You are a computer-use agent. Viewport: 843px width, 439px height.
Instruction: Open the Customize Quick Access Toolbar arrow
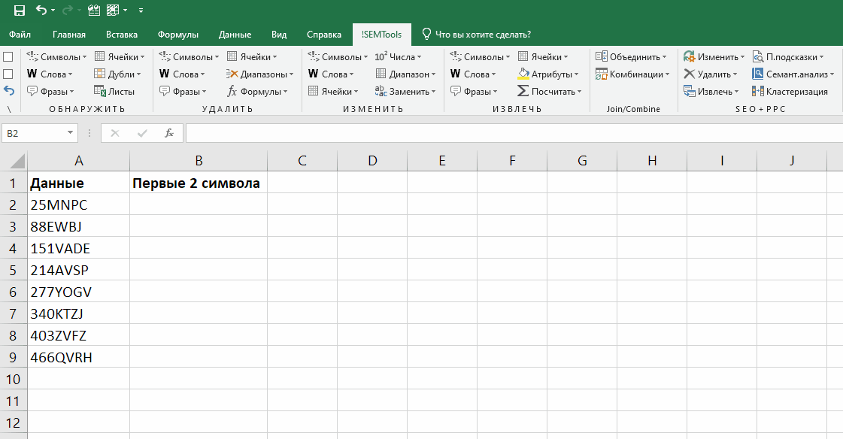[x=141, y=11]
